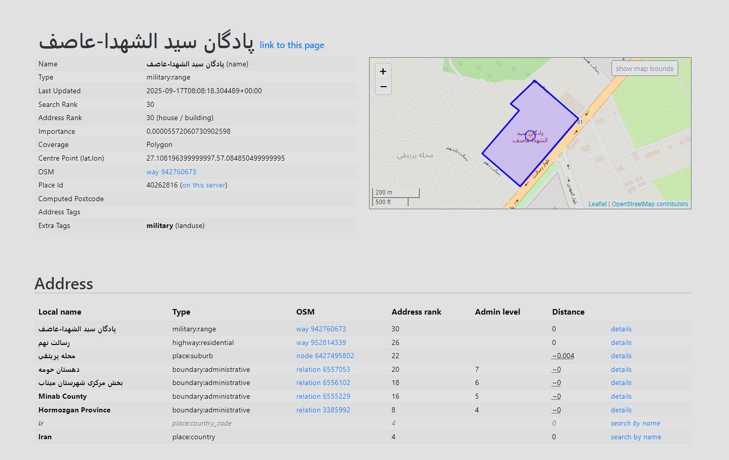Search by name for Iran row
The height and width of the screenshot is (460, 729).
(x=636, y=437)
